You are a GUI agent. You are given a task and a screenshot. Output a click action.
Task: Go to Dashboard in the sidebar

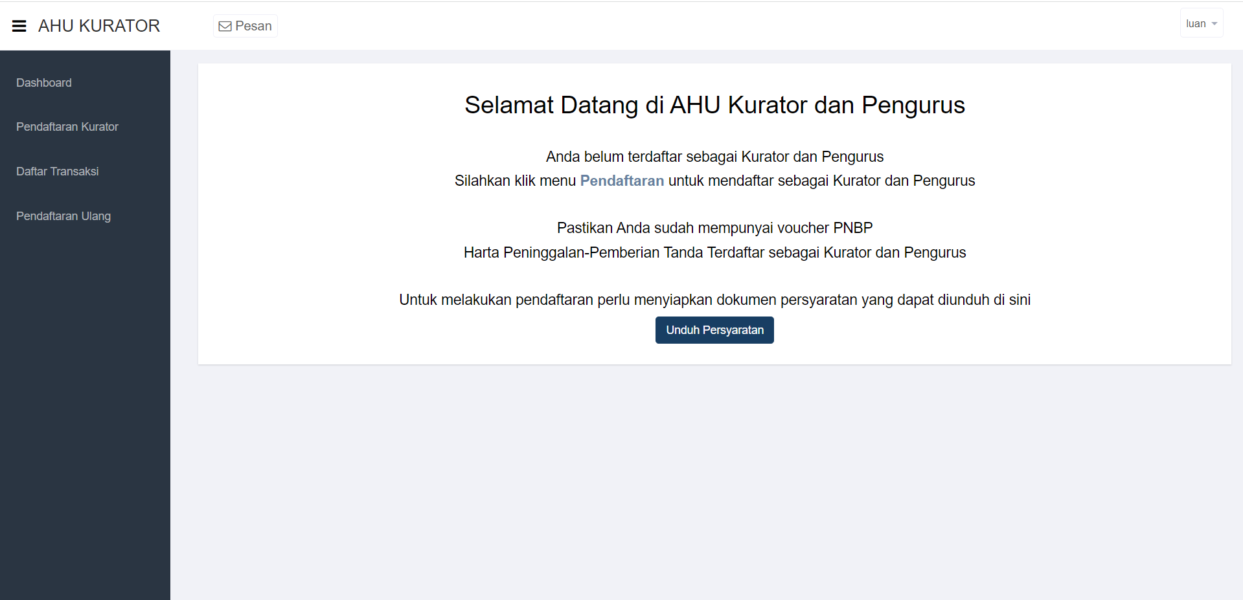coord(44,83)
